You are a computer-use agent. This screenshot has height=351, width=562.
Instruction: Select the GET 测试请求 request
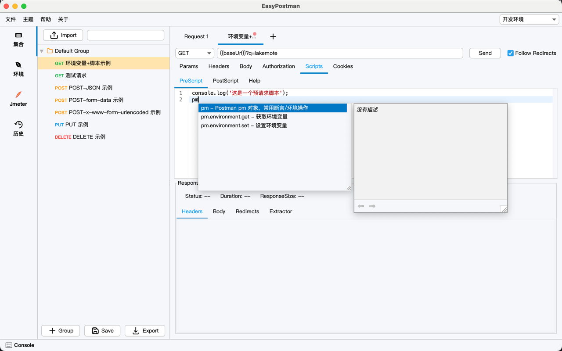[104, 75]
